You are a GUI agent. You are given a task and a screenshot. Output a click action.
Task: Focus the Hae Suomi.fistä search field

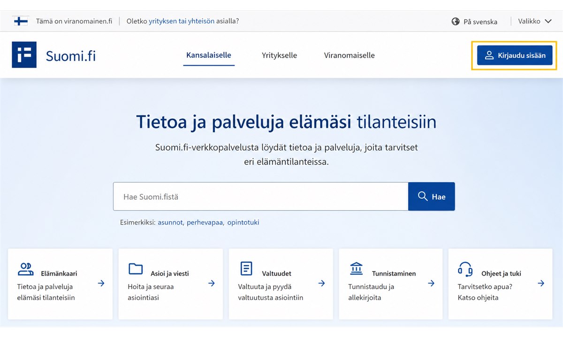point(261,197)
